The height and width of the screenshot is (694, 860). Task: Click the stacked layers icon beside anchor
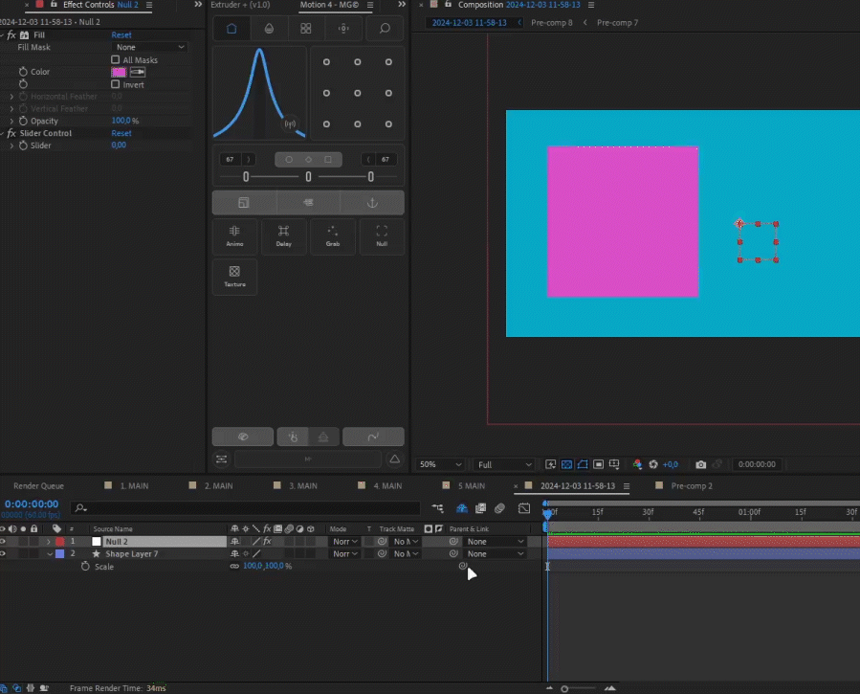point(308,203)
